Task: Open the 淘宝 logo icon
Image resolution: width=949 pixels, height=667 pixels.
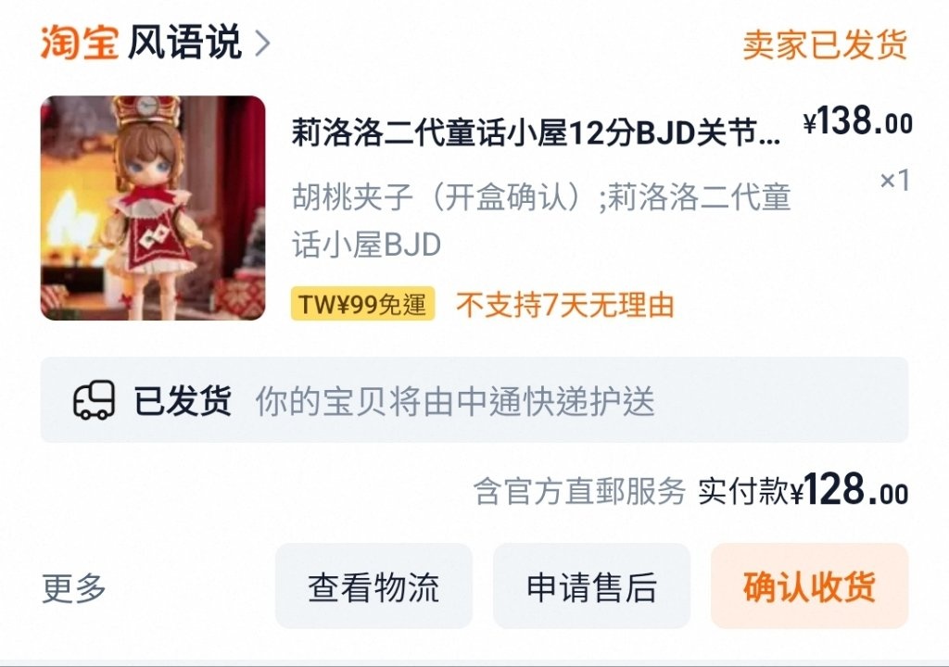Action: [80, 43]
